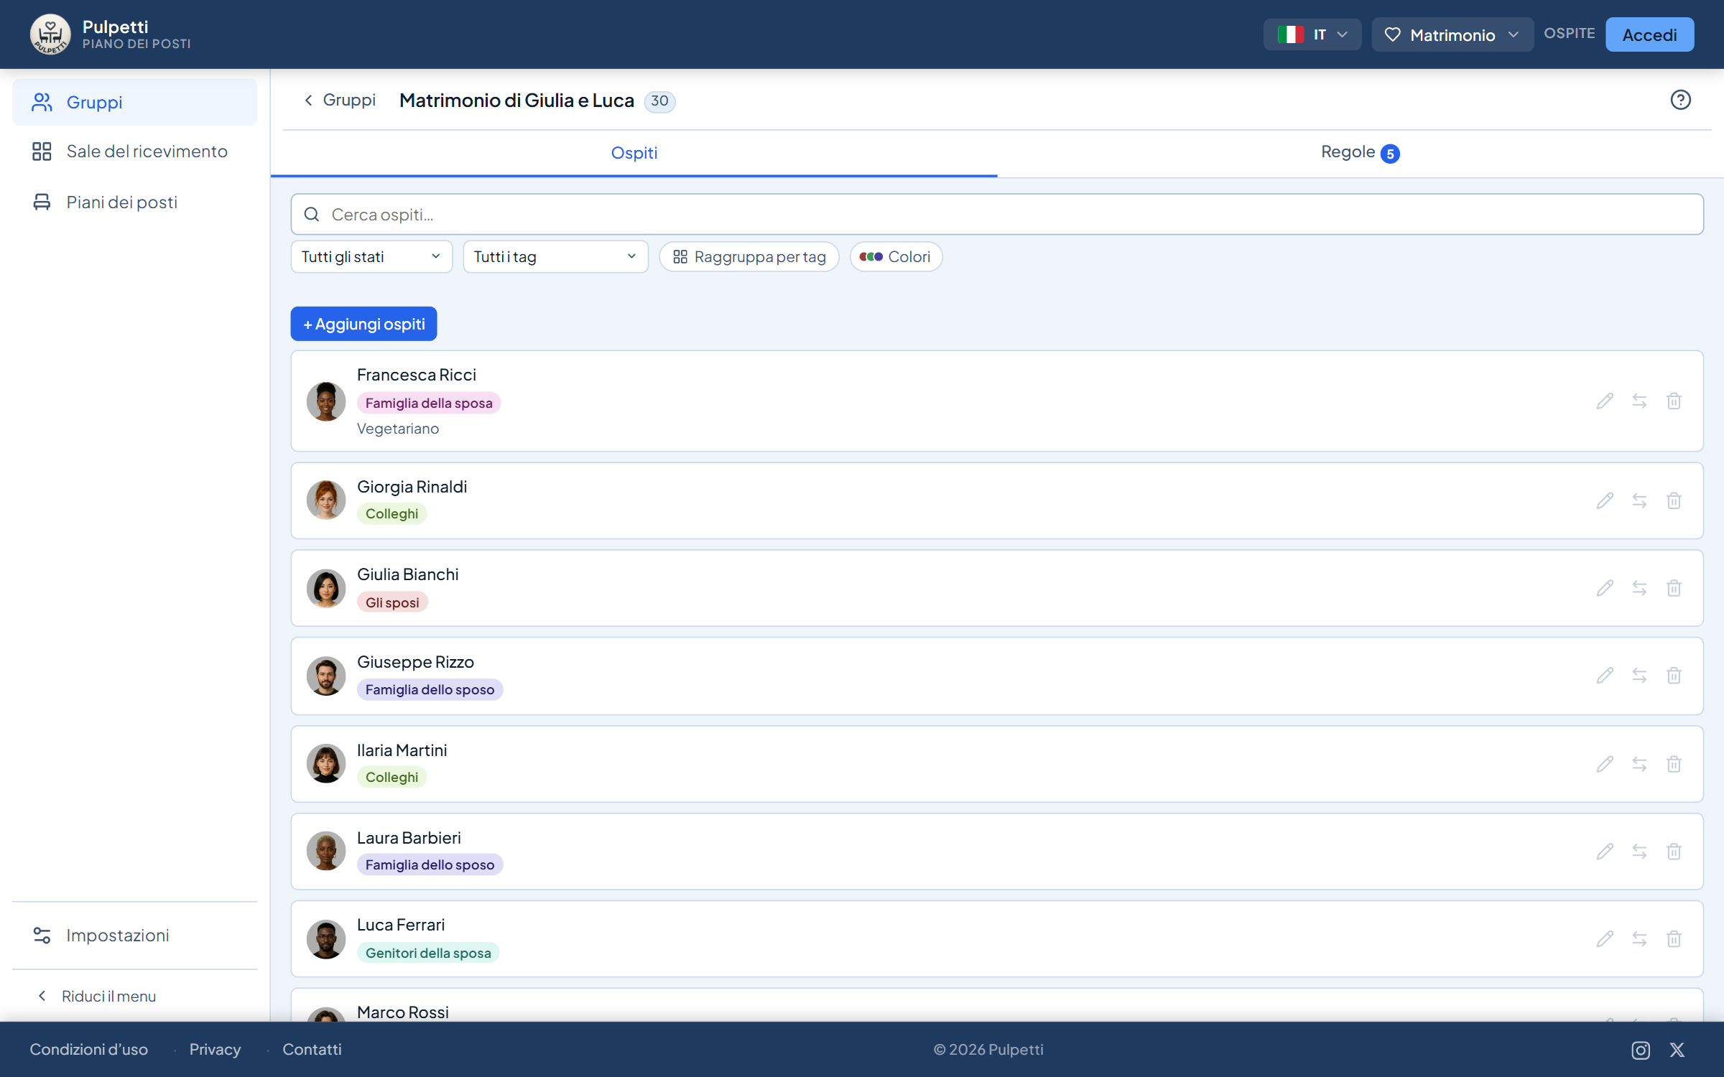Click the Famiglia della sposa tag on Francesca Ricci
Screen dimensions: 1724x1077
click(x=429, y=404)
